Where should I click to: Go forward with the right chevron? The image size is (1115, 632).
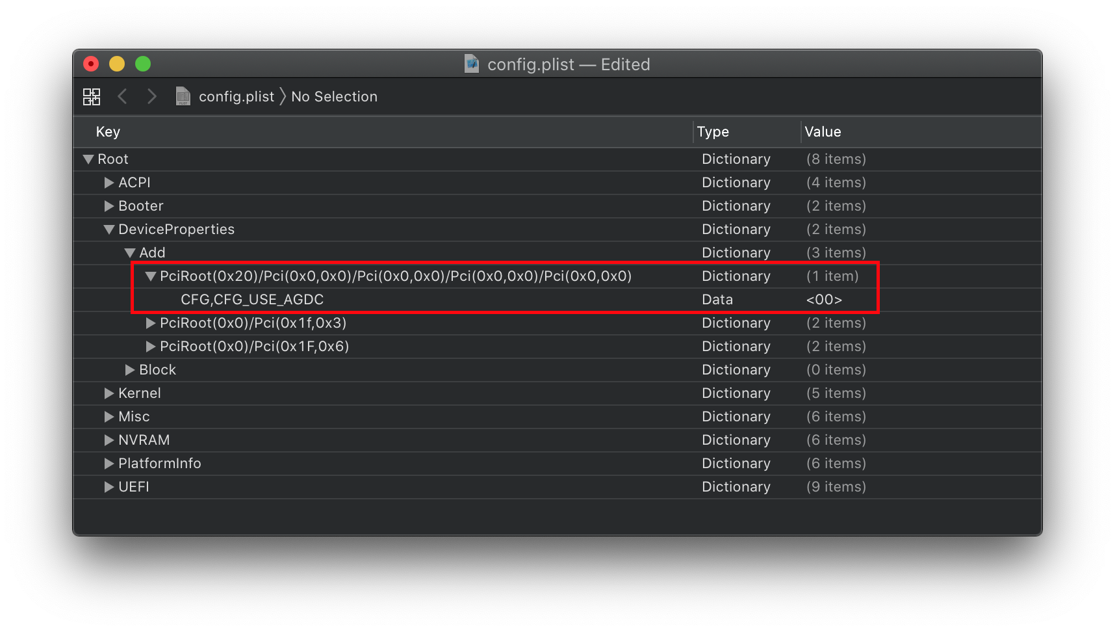pyautogui.click(x=152, y=97)
